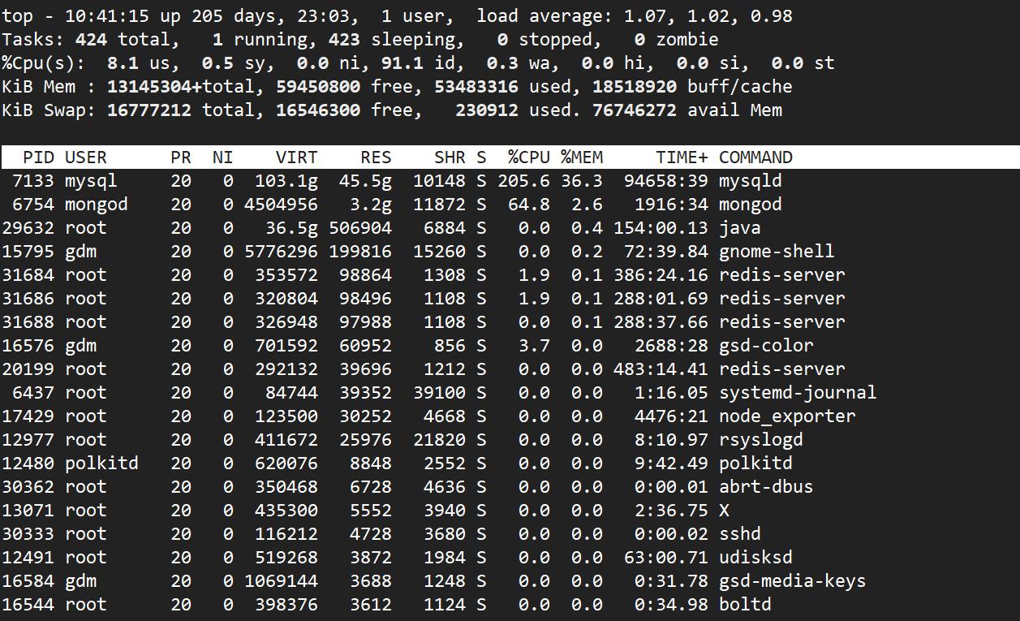Click the X command name
The image size is (1020, 621).
(x=725, y=511)
